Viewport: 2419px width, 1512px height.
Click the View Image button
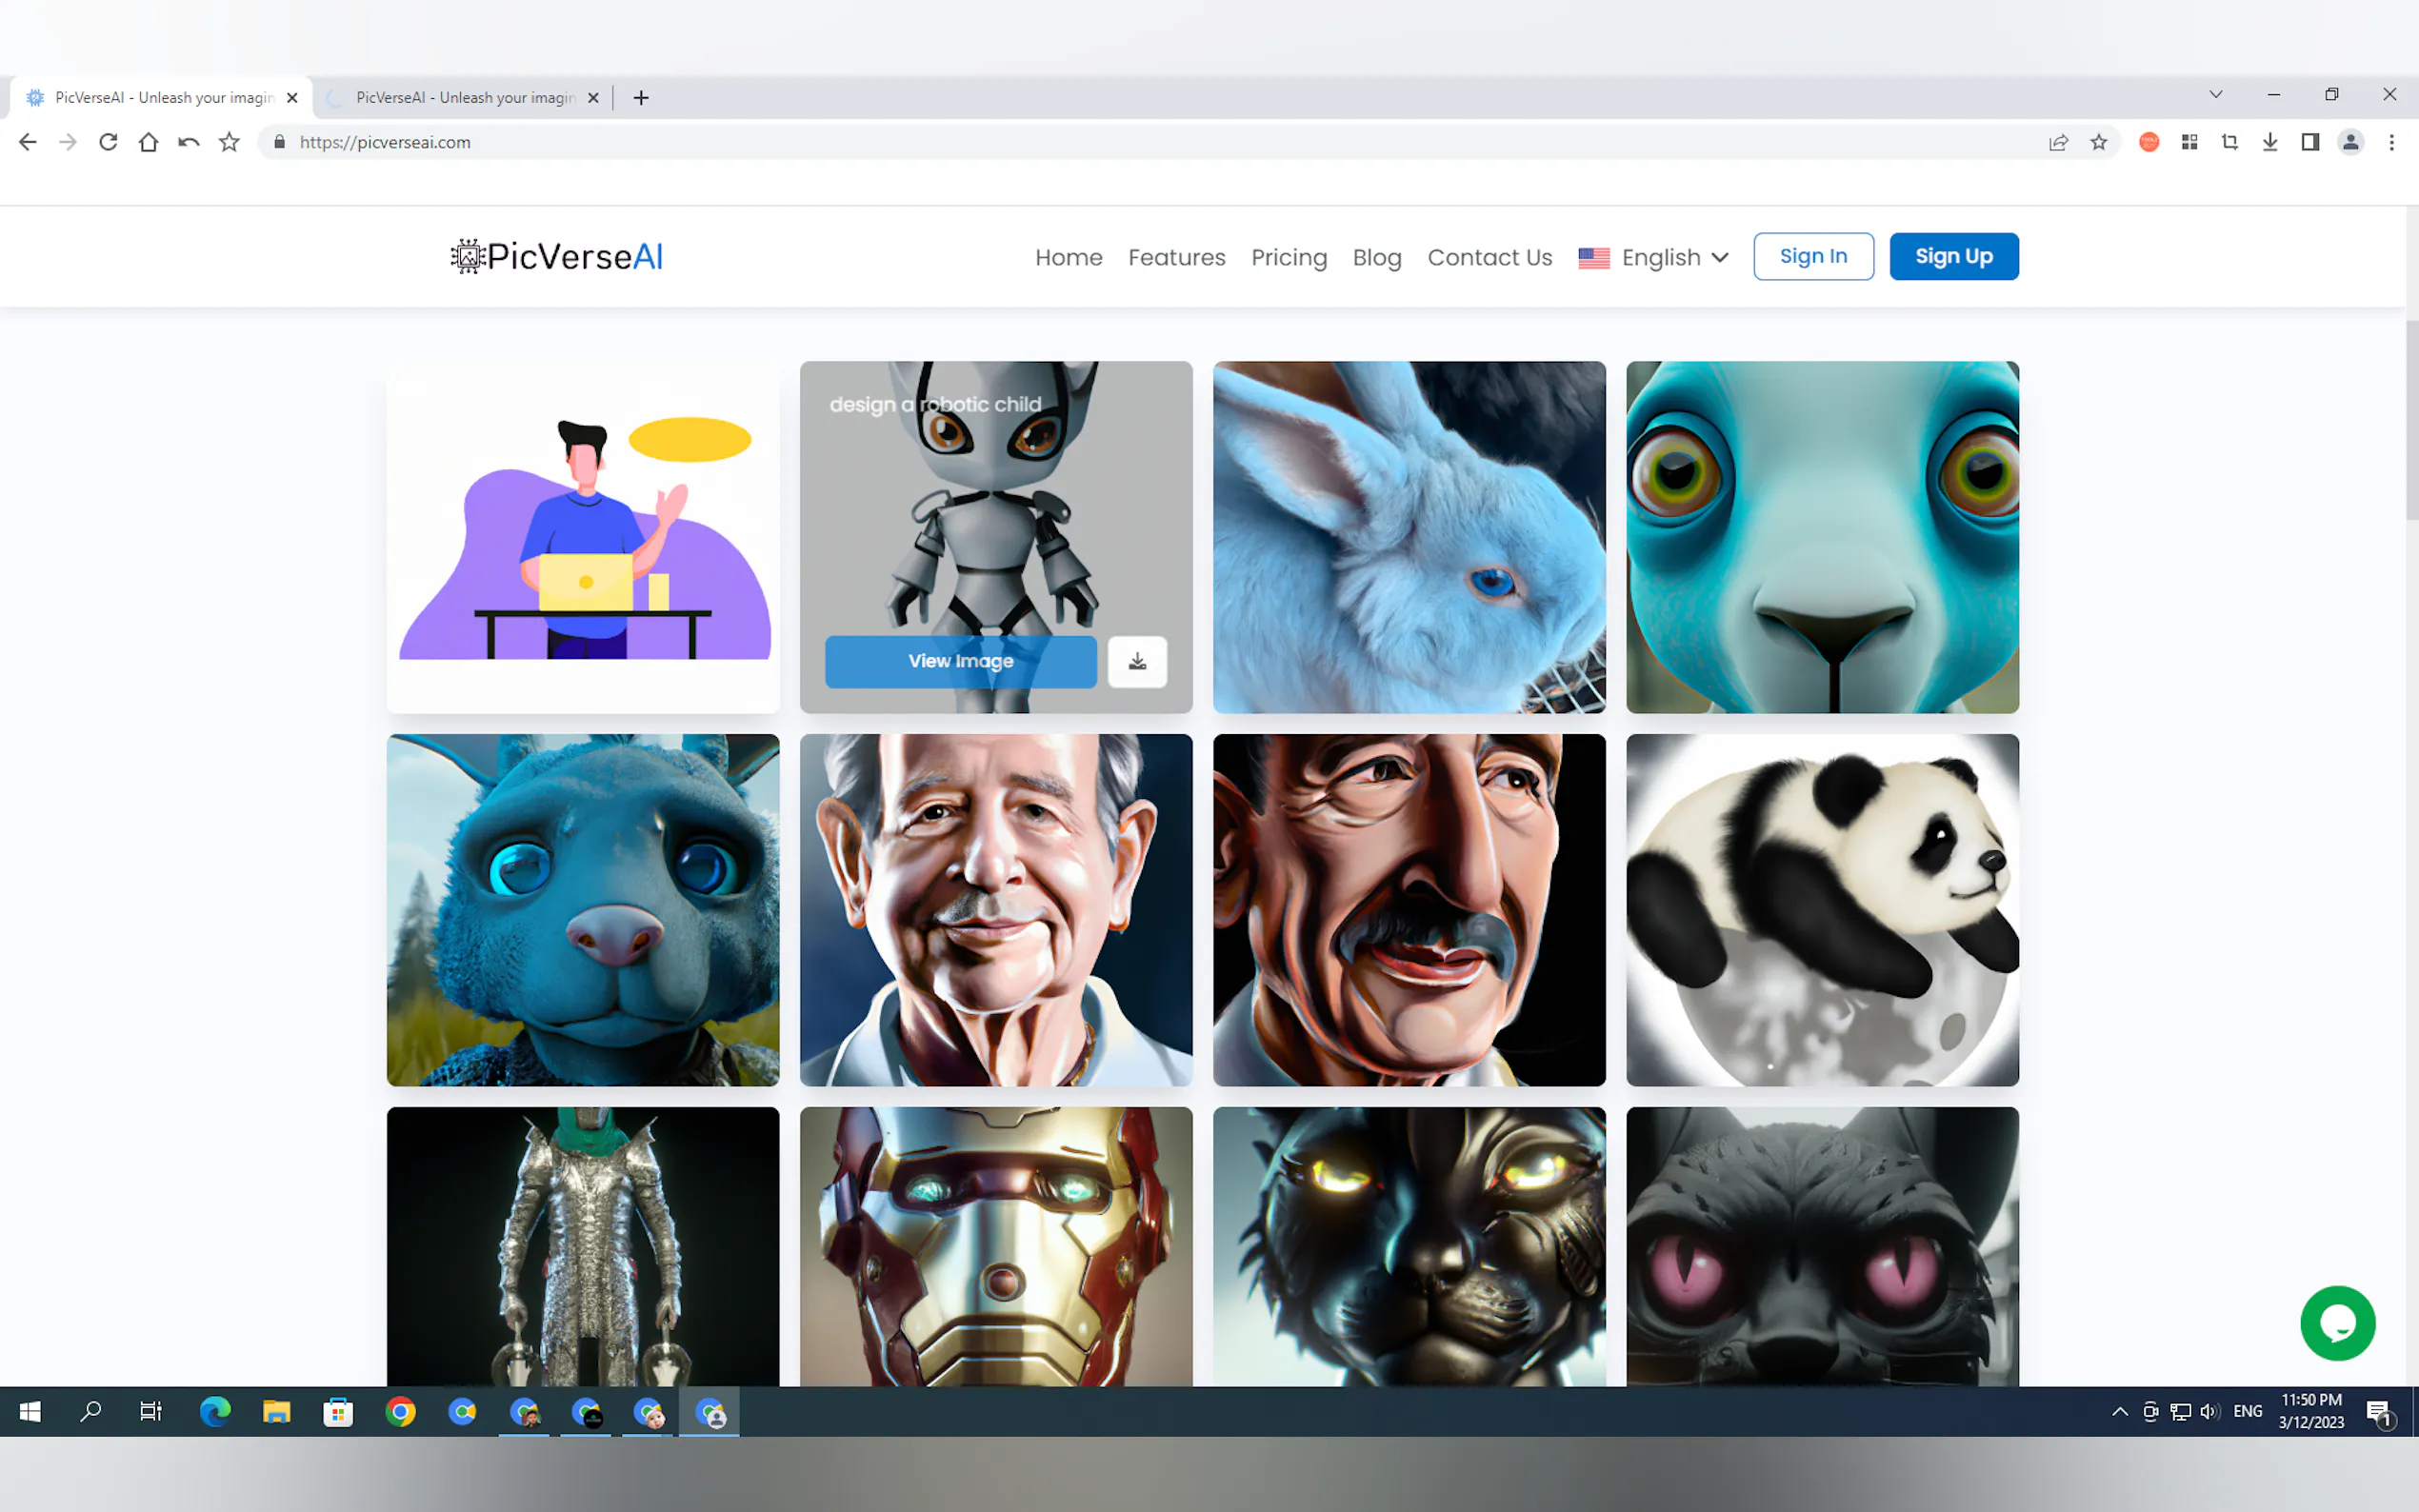click(960, 661)
